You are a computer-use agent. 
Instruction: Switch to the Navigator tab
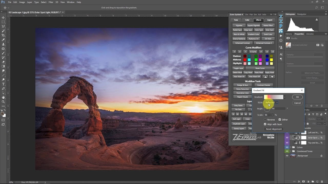[x=302, y=14]
